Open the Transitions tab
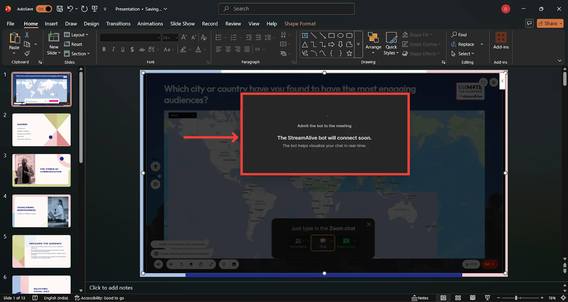This screenshot has height=302, width=568. pyautogui.click(x=118, y=24)
